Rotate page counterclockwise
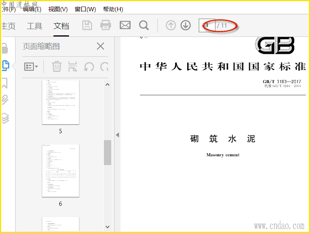The image size is (310, 233). [x=89, y=66]
